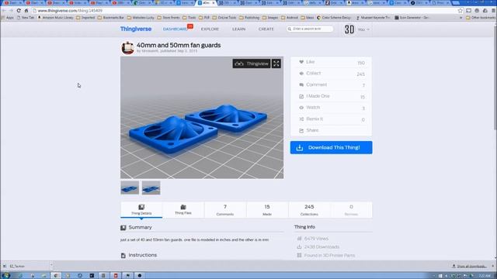Click the browser reload button
Screen dimensions: 497x279
click(x=19, y=10)
